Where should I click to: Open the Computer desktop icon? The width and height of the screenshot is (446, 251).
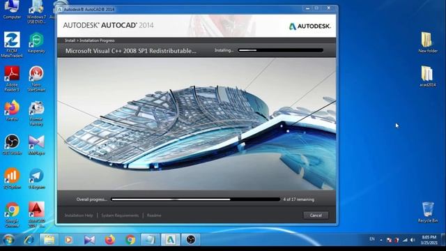point(12,10)
